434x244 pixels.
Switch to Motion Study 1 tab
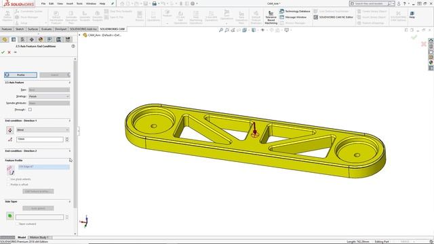(x=39, y=237)
